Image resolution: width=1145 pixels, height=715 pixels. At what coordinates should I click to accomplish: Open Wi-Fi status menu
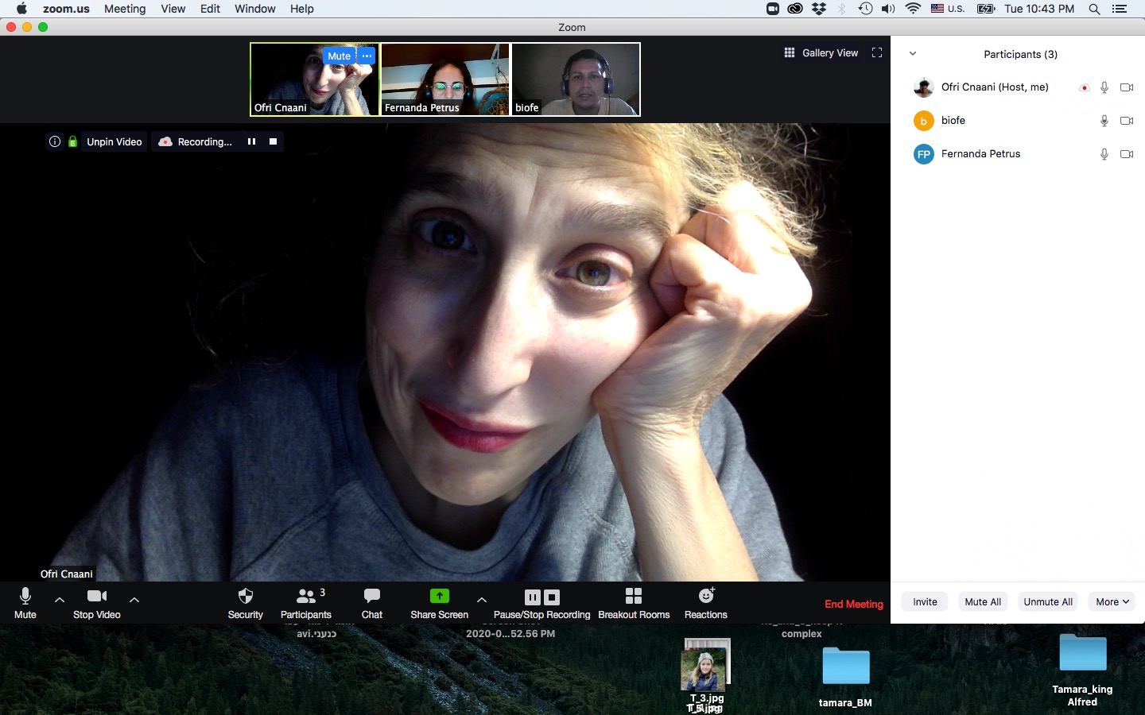tap(913, 9)
